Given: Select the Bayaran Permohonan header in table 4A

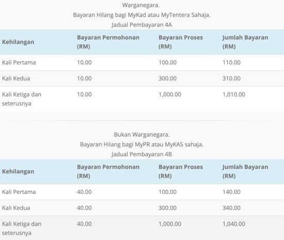Looking at the screenshot, I should 108,42.
